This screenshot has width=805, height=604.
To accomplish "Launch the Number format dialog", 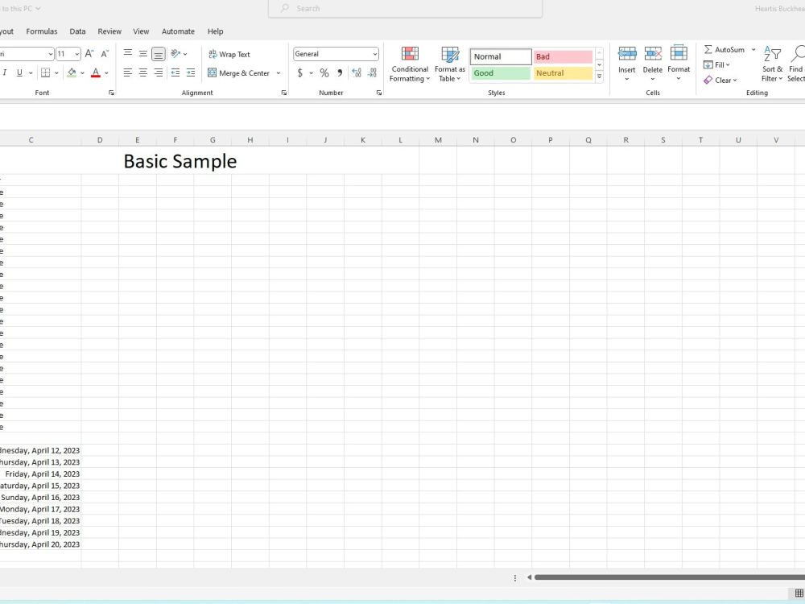I will (379, 93).
